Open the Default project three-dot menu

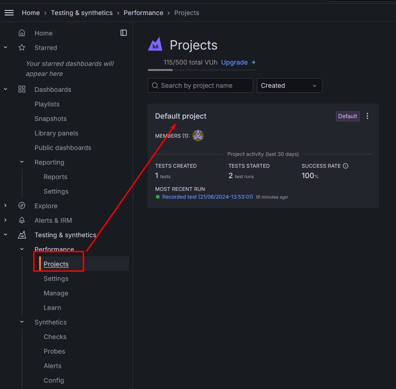tap(367, 116)
